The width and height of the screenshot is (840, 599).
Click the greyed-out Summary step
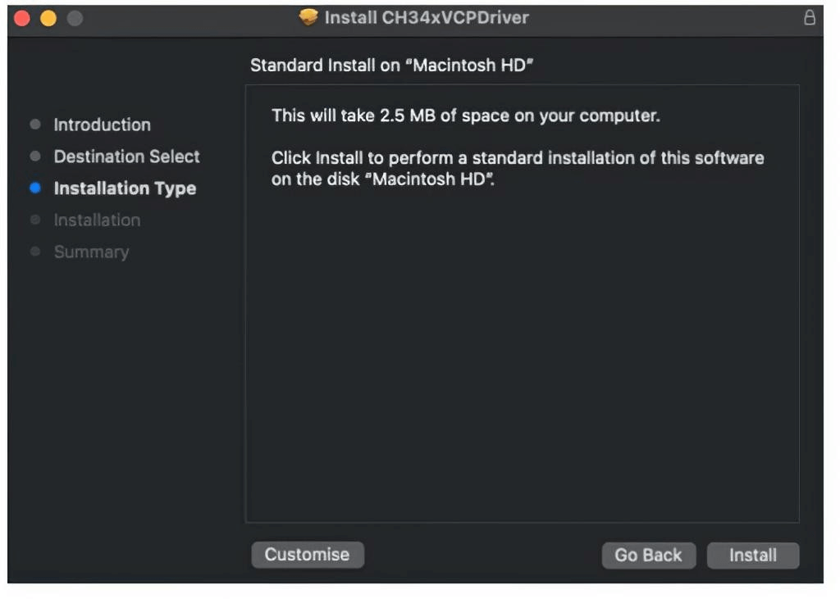click(x=91, y=252)
